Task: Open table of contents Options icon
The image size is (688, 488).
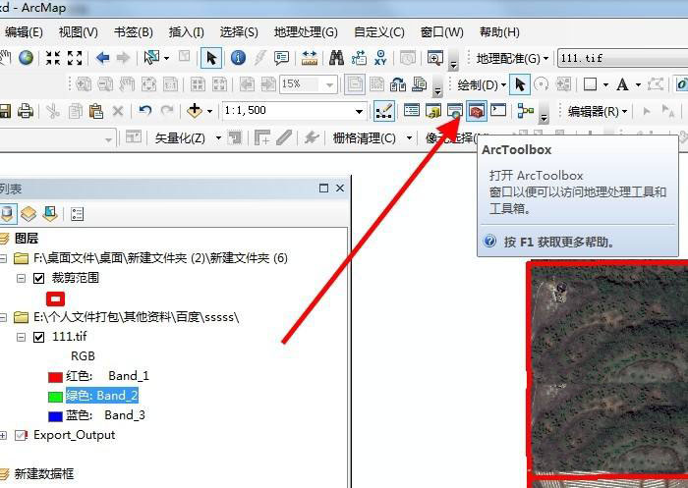Action: tap(77, 214)
